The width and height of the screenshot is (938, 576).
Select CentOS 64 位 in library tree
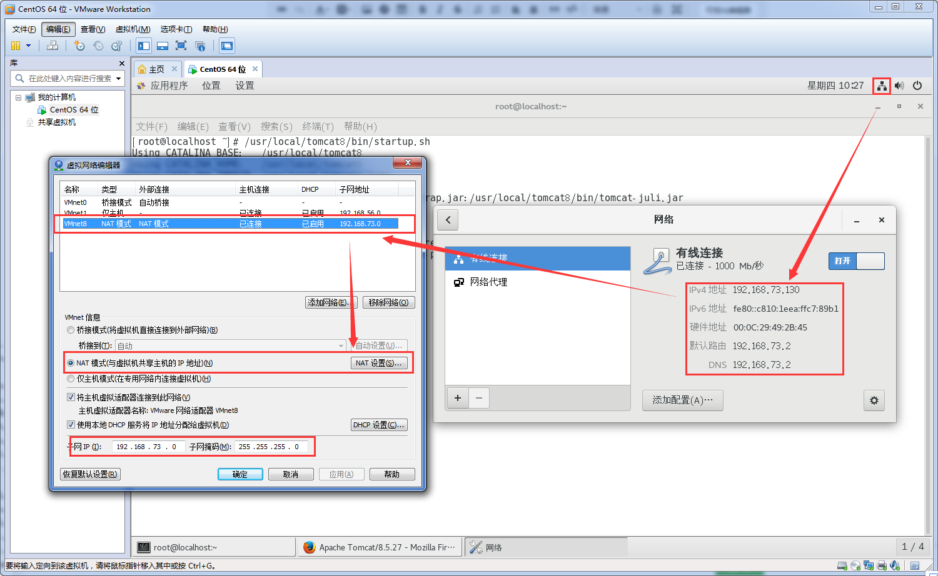74,109
